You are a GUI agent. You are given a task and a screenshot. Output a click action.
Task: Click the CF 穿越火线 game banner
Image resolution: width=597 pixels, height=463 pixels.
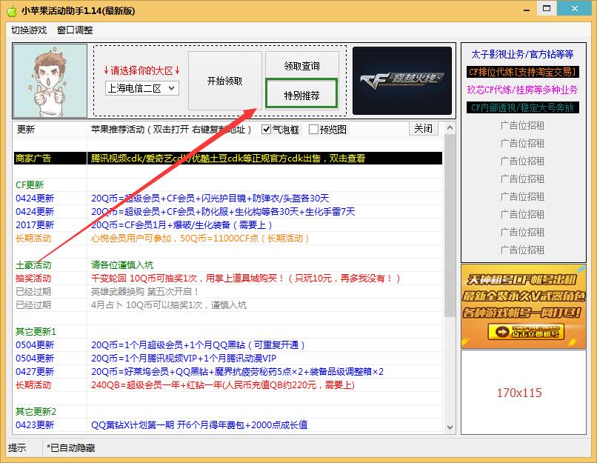(402, 81)
